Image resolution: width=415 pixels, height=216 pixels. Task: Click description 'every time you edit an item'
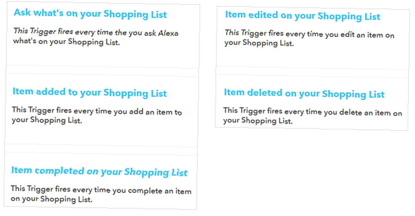click(x=310, y=39)
